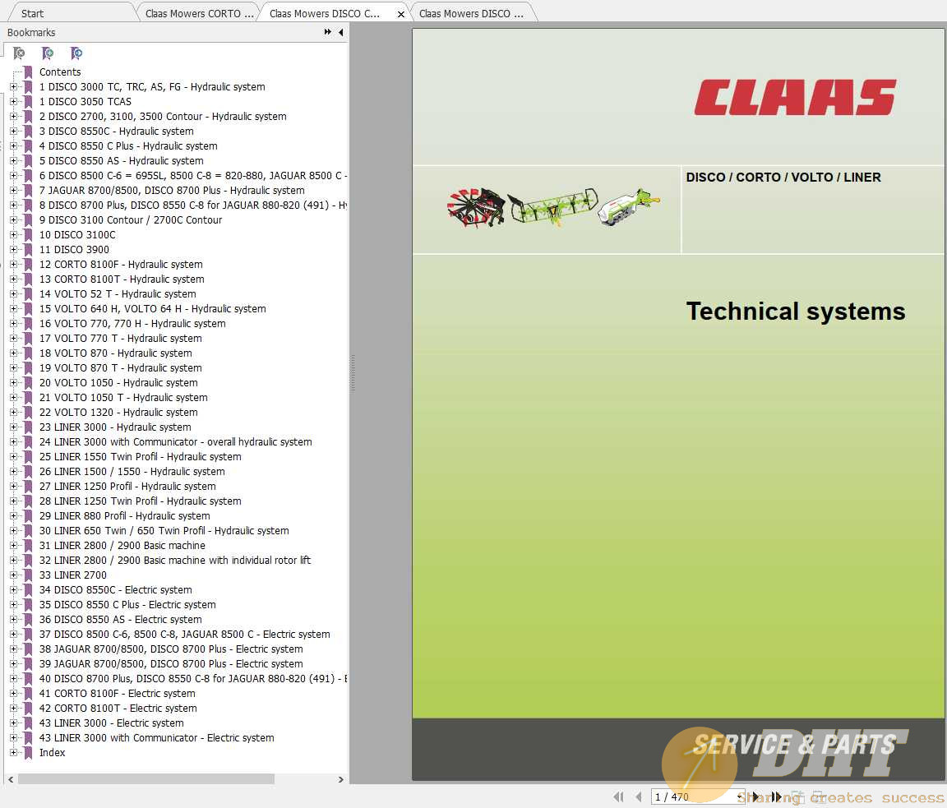Image resolution: width=947 pixels, height=808 pixels.
Task: Click the add new bookmark icon
Action: 47,53
